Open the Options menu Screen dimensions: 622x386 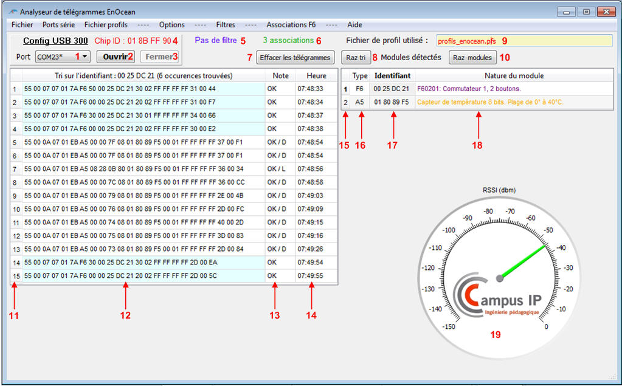(171, 25)
